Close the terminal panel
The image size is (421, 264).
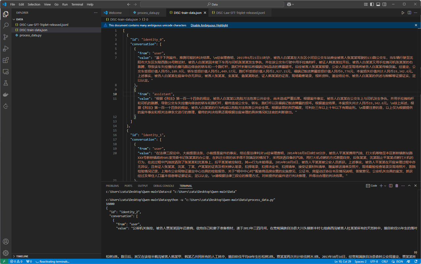(x=416, y=186)
